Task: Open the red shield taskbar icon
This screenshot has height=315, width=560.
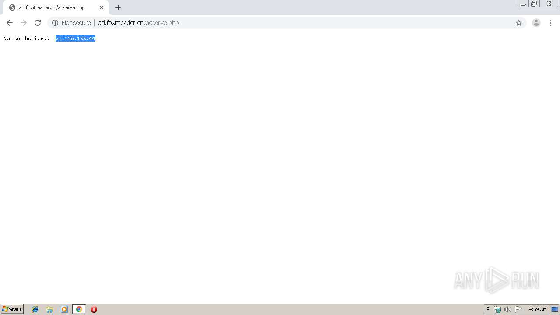Action: point(94,309)
